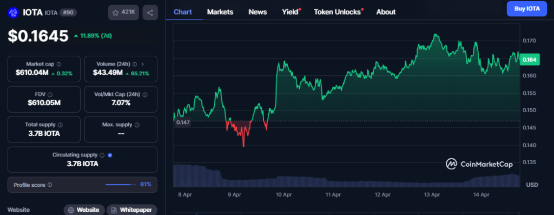554x215 pixels.
Task: Click the 81% profile score value
Action: [x=146, y=185]
